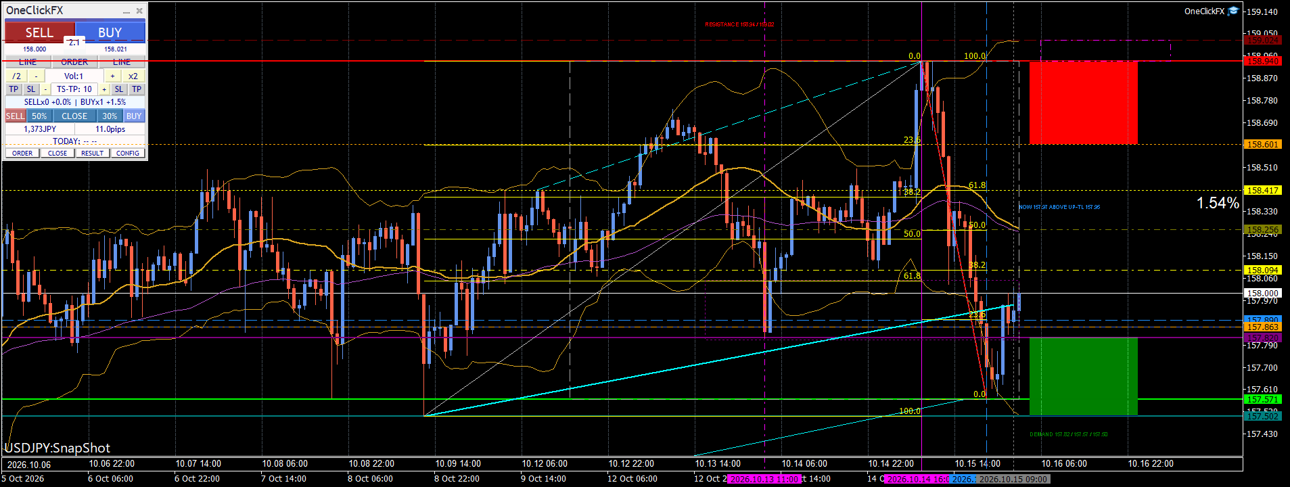Click the small red SELL close button
1290x487 pixels.
[x=16, y=116]
